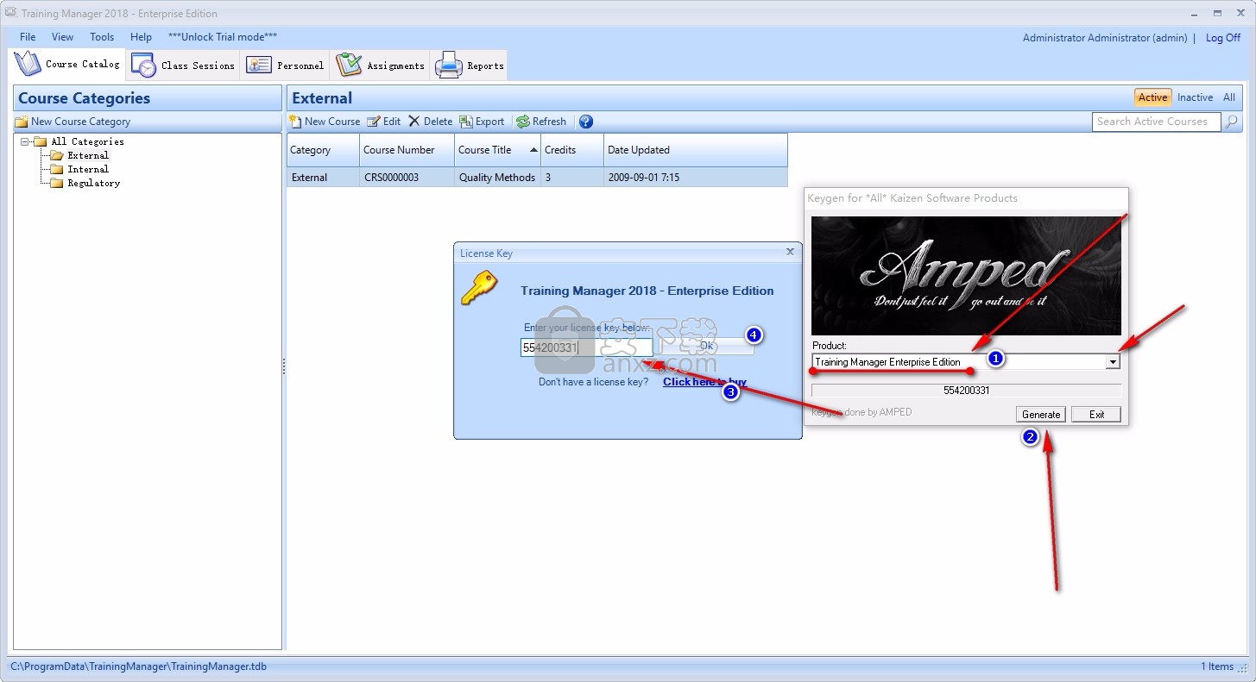Click the gold key icon in License dialog
Screen dimensions: 1256x682
[x=478, y=290]
